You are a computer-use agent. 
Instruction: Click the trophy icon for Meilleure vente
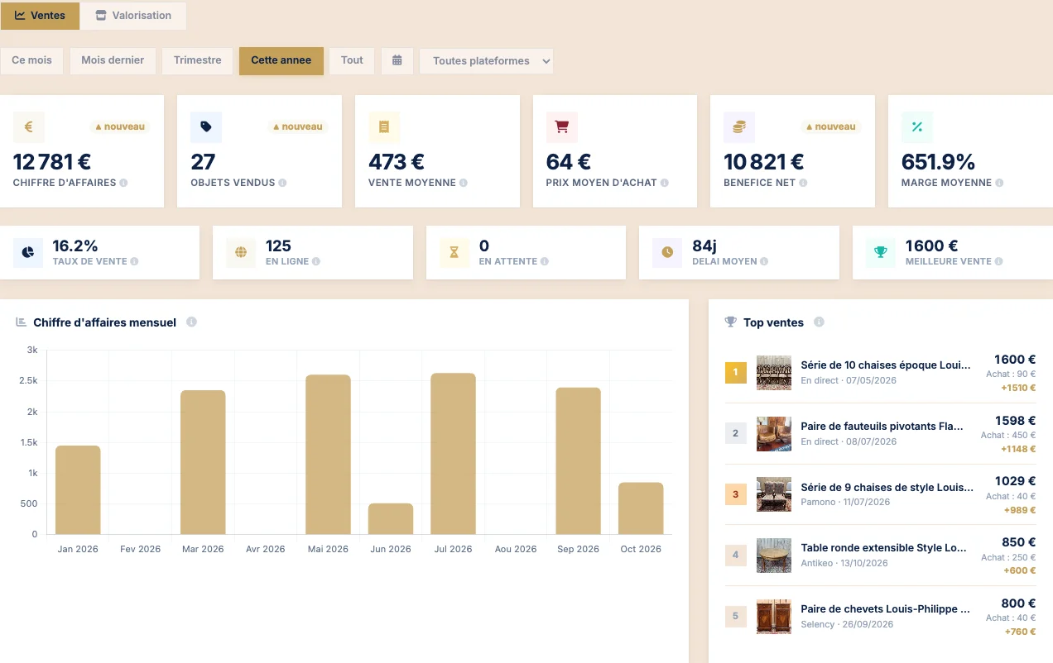(x=881, y=252)
